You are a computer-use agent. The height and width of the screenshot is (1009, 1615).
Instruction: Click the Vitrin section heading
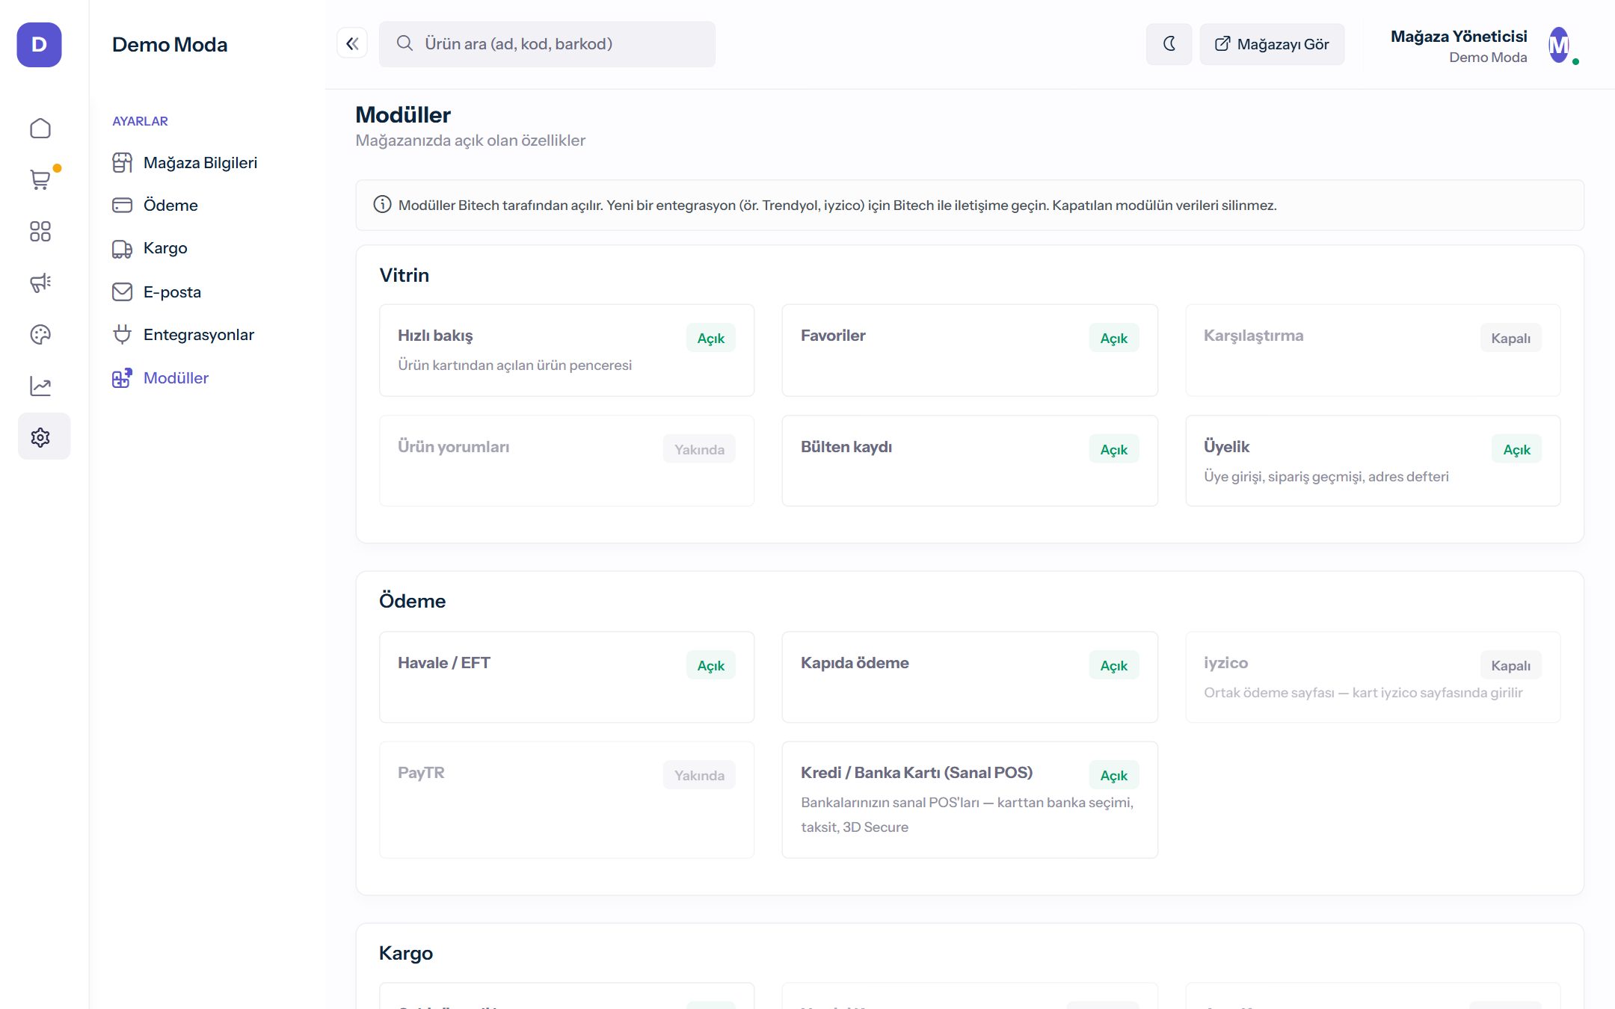[404, 275]
